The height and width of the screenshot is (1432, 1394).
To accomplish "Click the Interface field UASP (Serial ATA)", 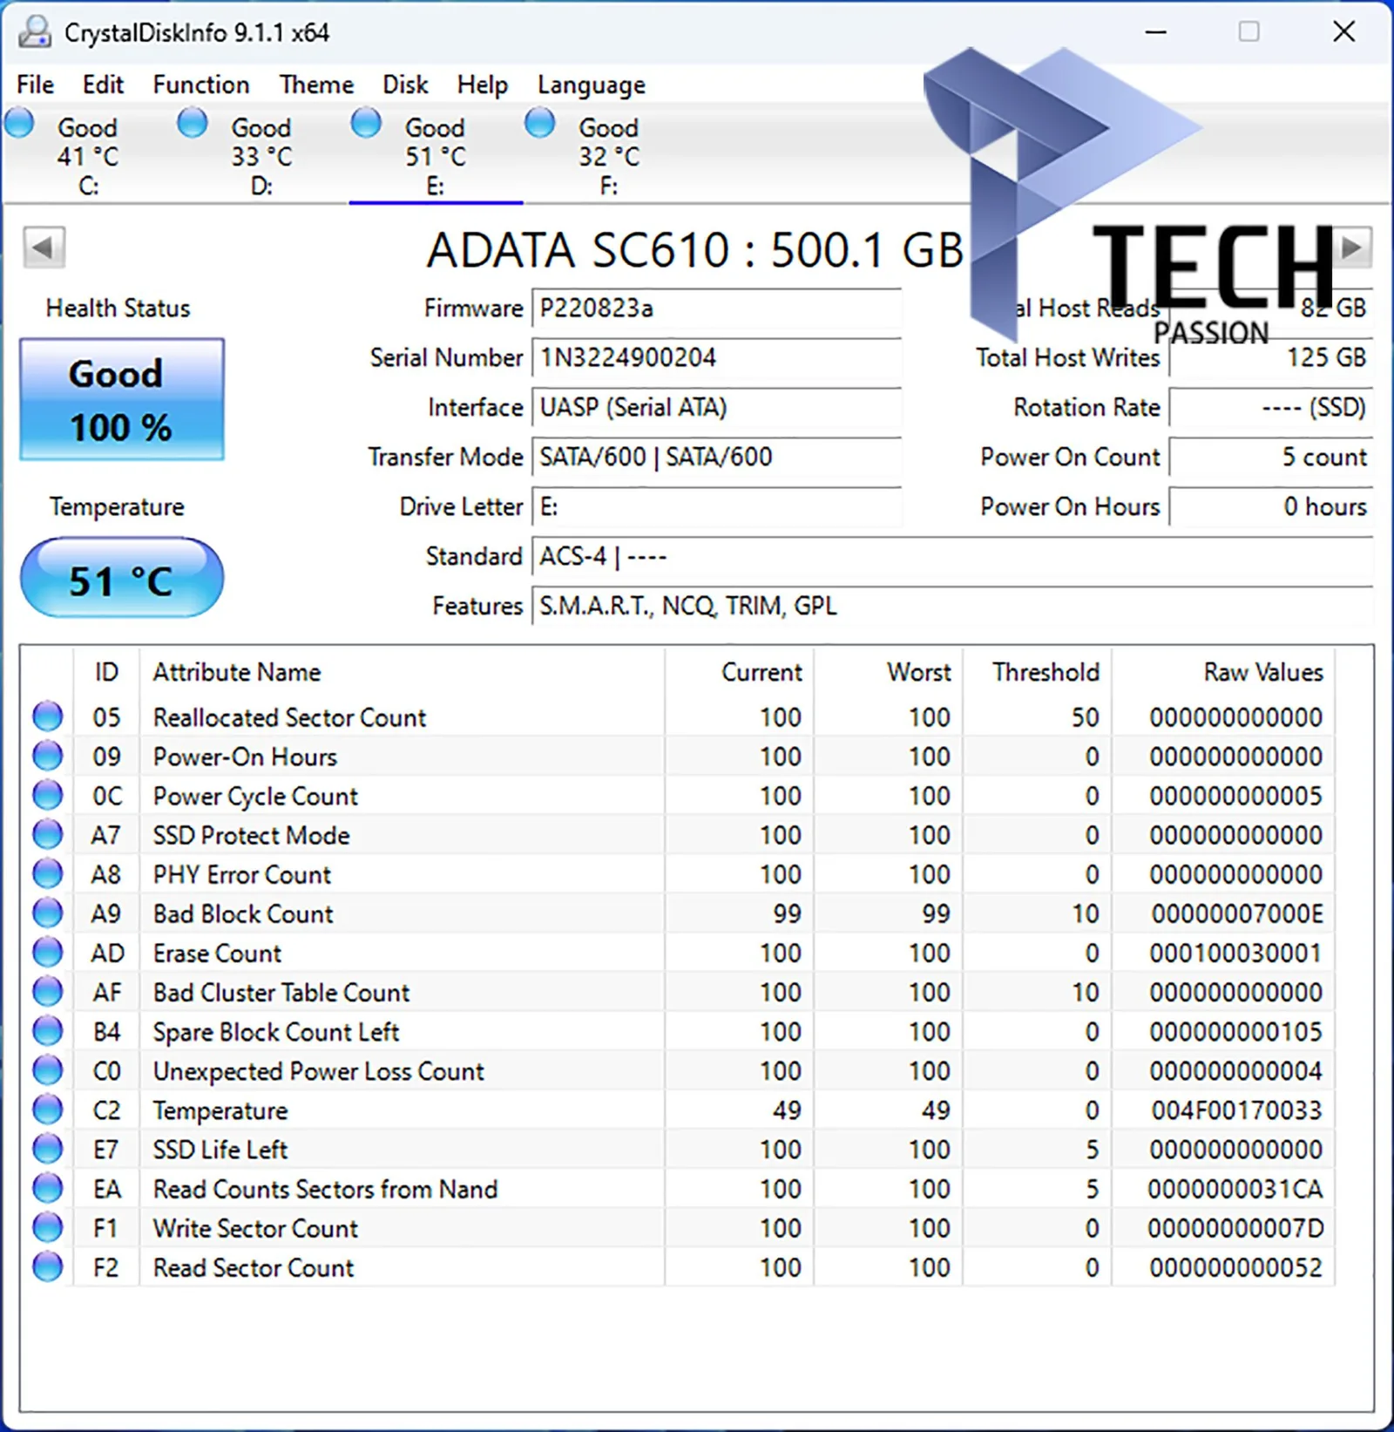I will pyautogui.click(x=716, y=408).
